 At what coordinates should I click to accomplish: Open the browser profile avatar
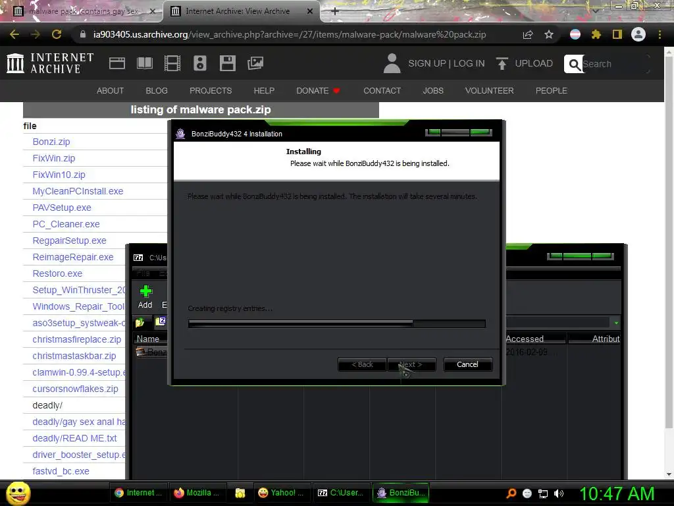638,34
